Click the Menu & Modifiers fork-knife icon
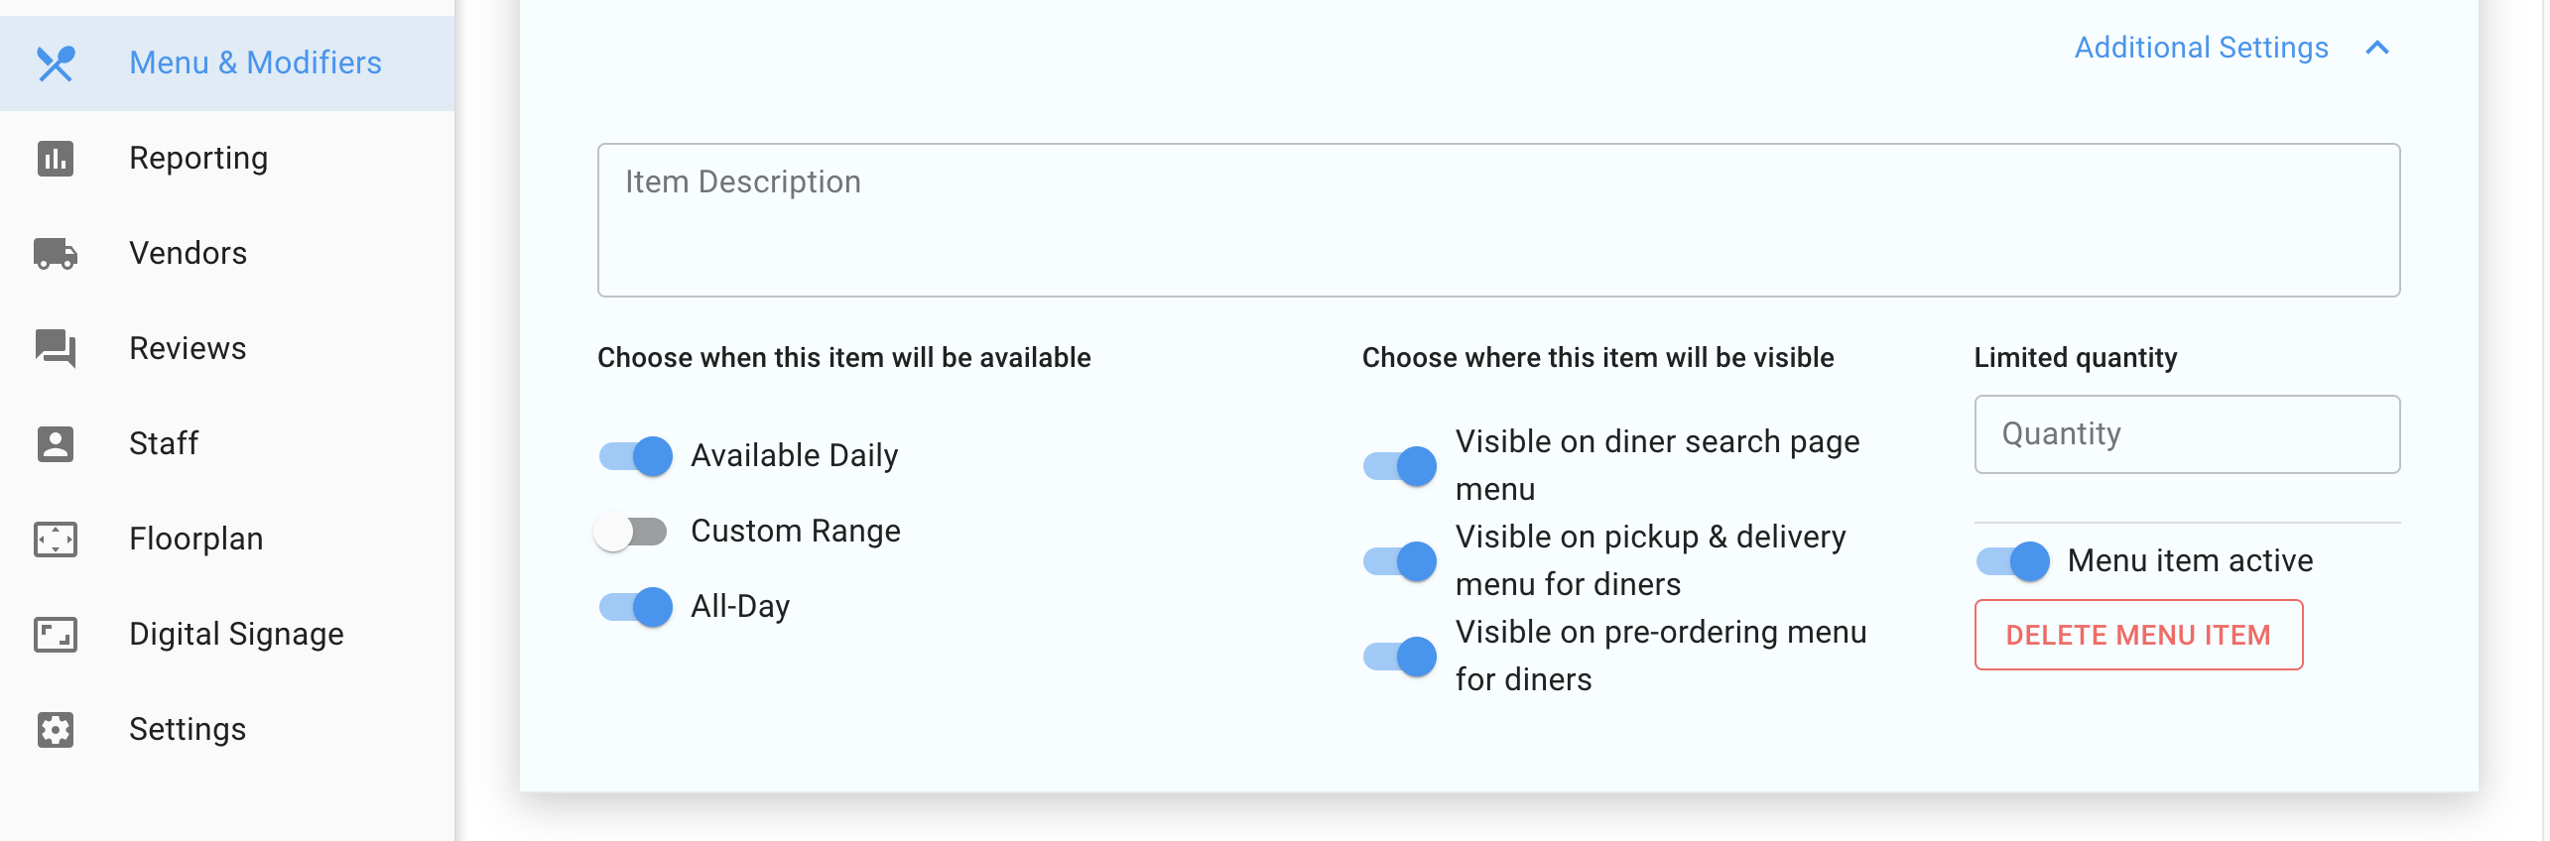Screen dimensions: 2550x841 click(56, 63)
